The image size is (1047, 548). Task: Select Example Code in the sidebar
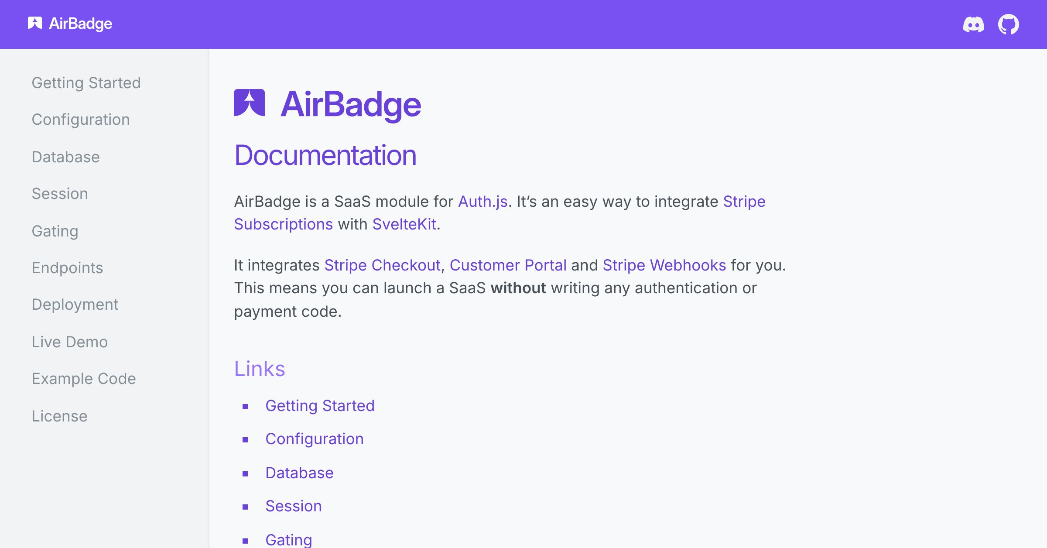point(84,379)
